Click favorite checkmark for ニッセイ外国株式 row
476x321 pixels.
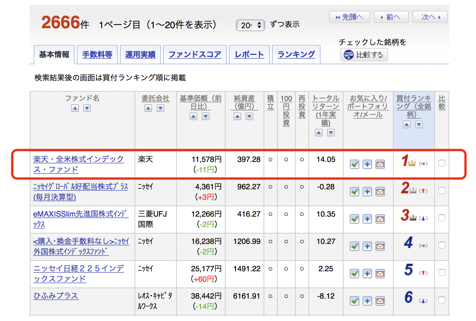pyautogui.click(x=355, y=246)
